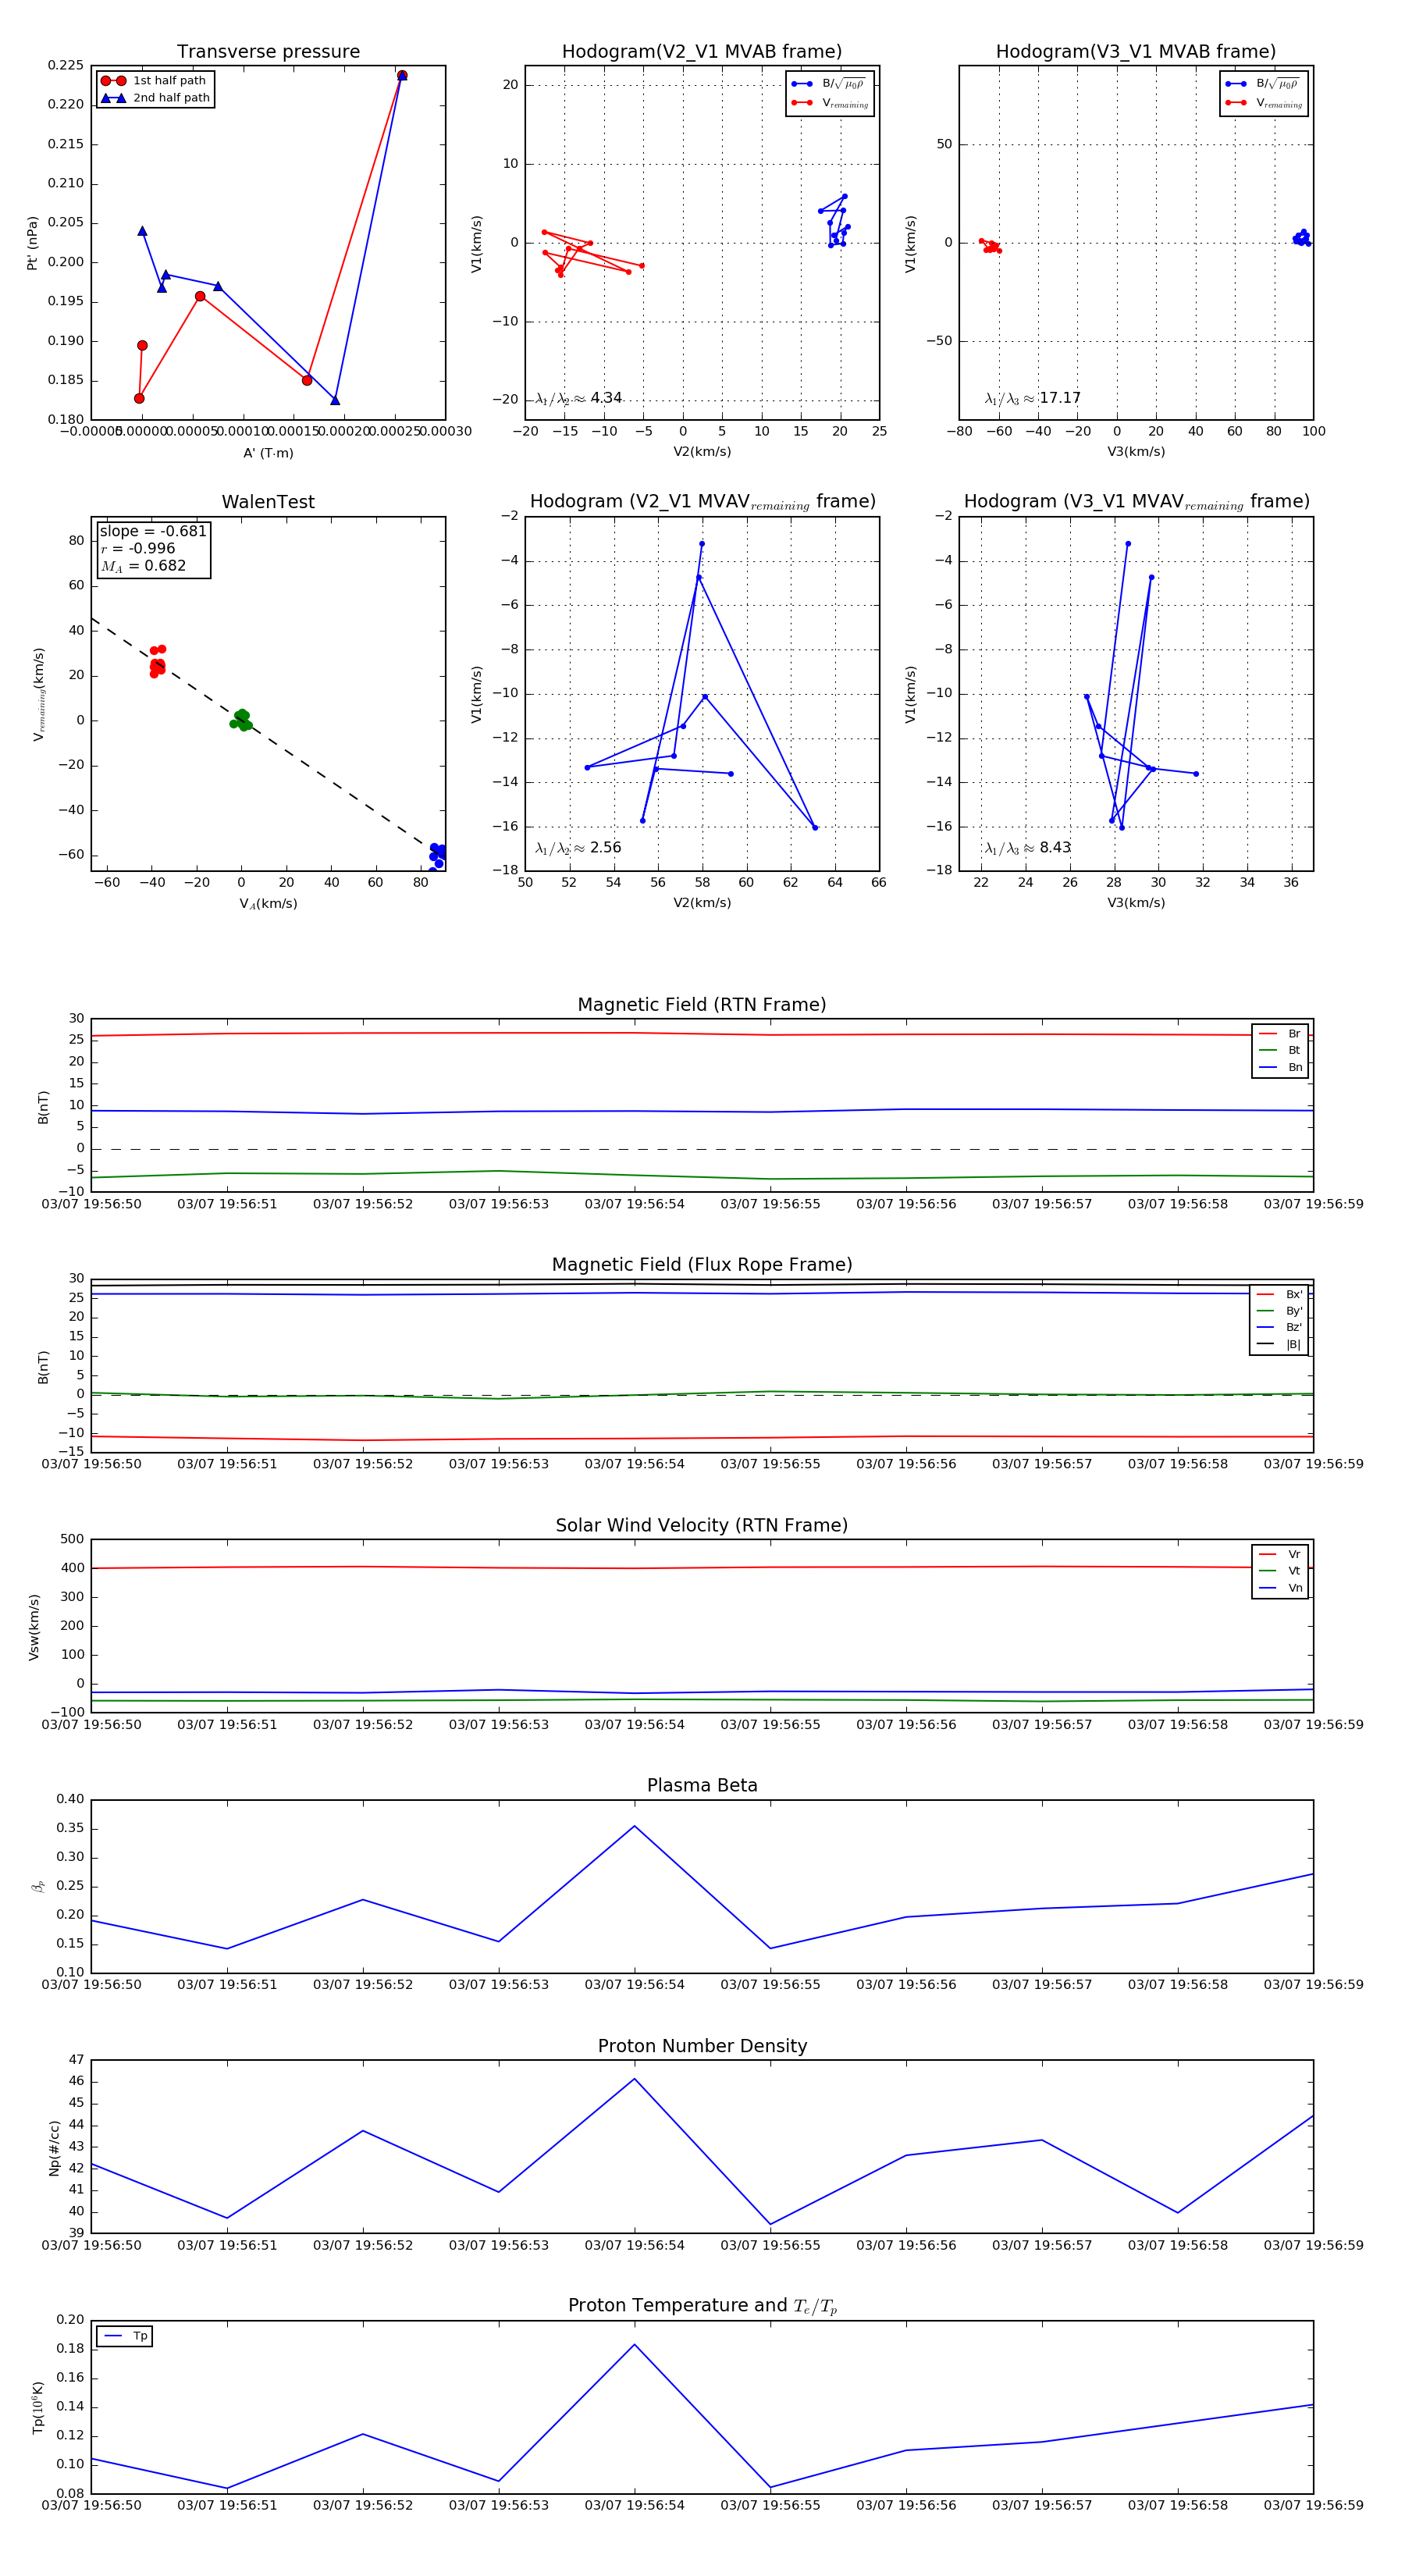Click the "Pt' (nPa)" y-axis label
This screenshot has height=2576, width=1405.
(32, 243)
